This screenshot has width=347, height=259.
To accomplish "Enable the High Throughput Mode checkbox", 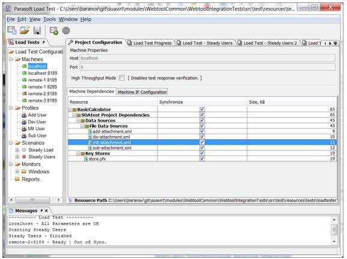I will tap(121, 78).
